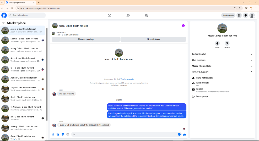Open the Keeli conversation in chat list
The height and width of the screenshot is (141, 259).
pos(23,99)
